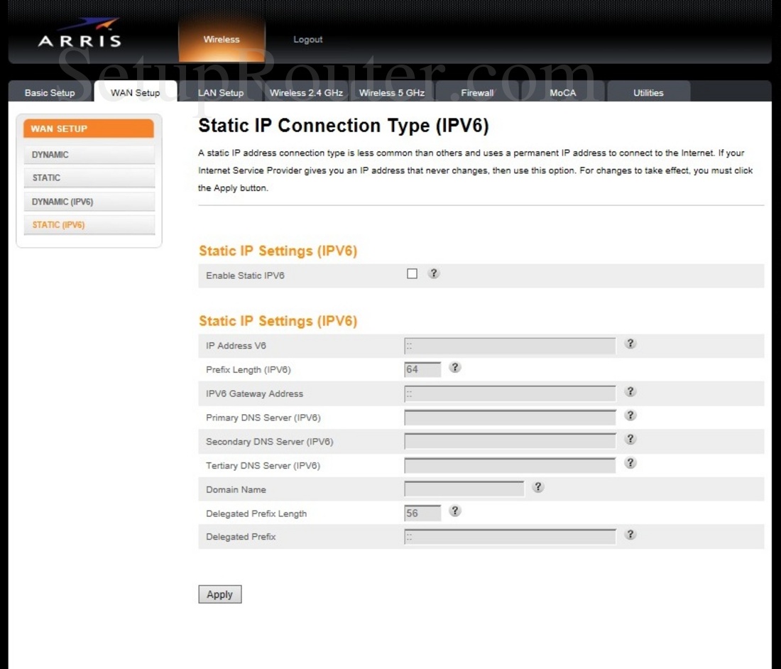This screenshot has width=781, height=669.
Task: Click the Delegated Prefix Length field
Action: pyautogui.click(x=422, y=513)
